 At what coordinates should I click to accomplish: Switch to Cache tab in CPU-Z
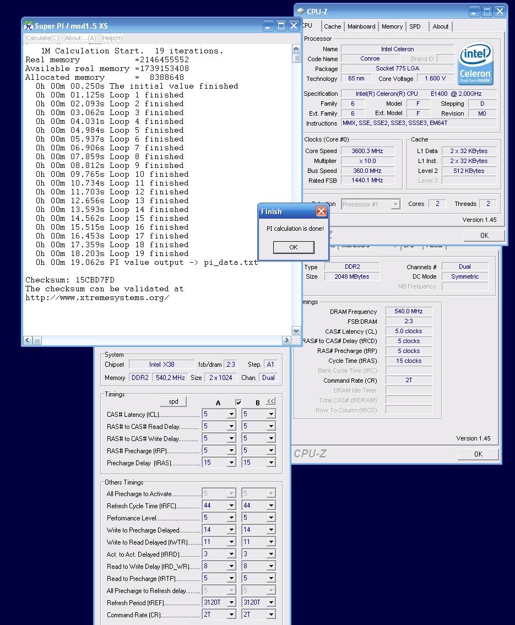(x=333, y=26)
